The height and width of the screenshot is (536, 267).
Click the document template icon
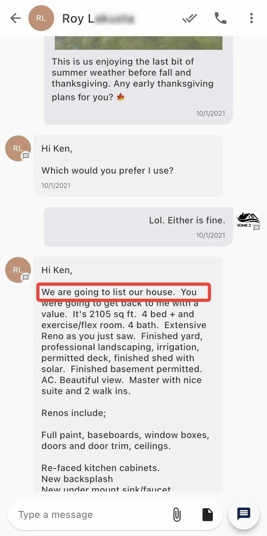207,514
